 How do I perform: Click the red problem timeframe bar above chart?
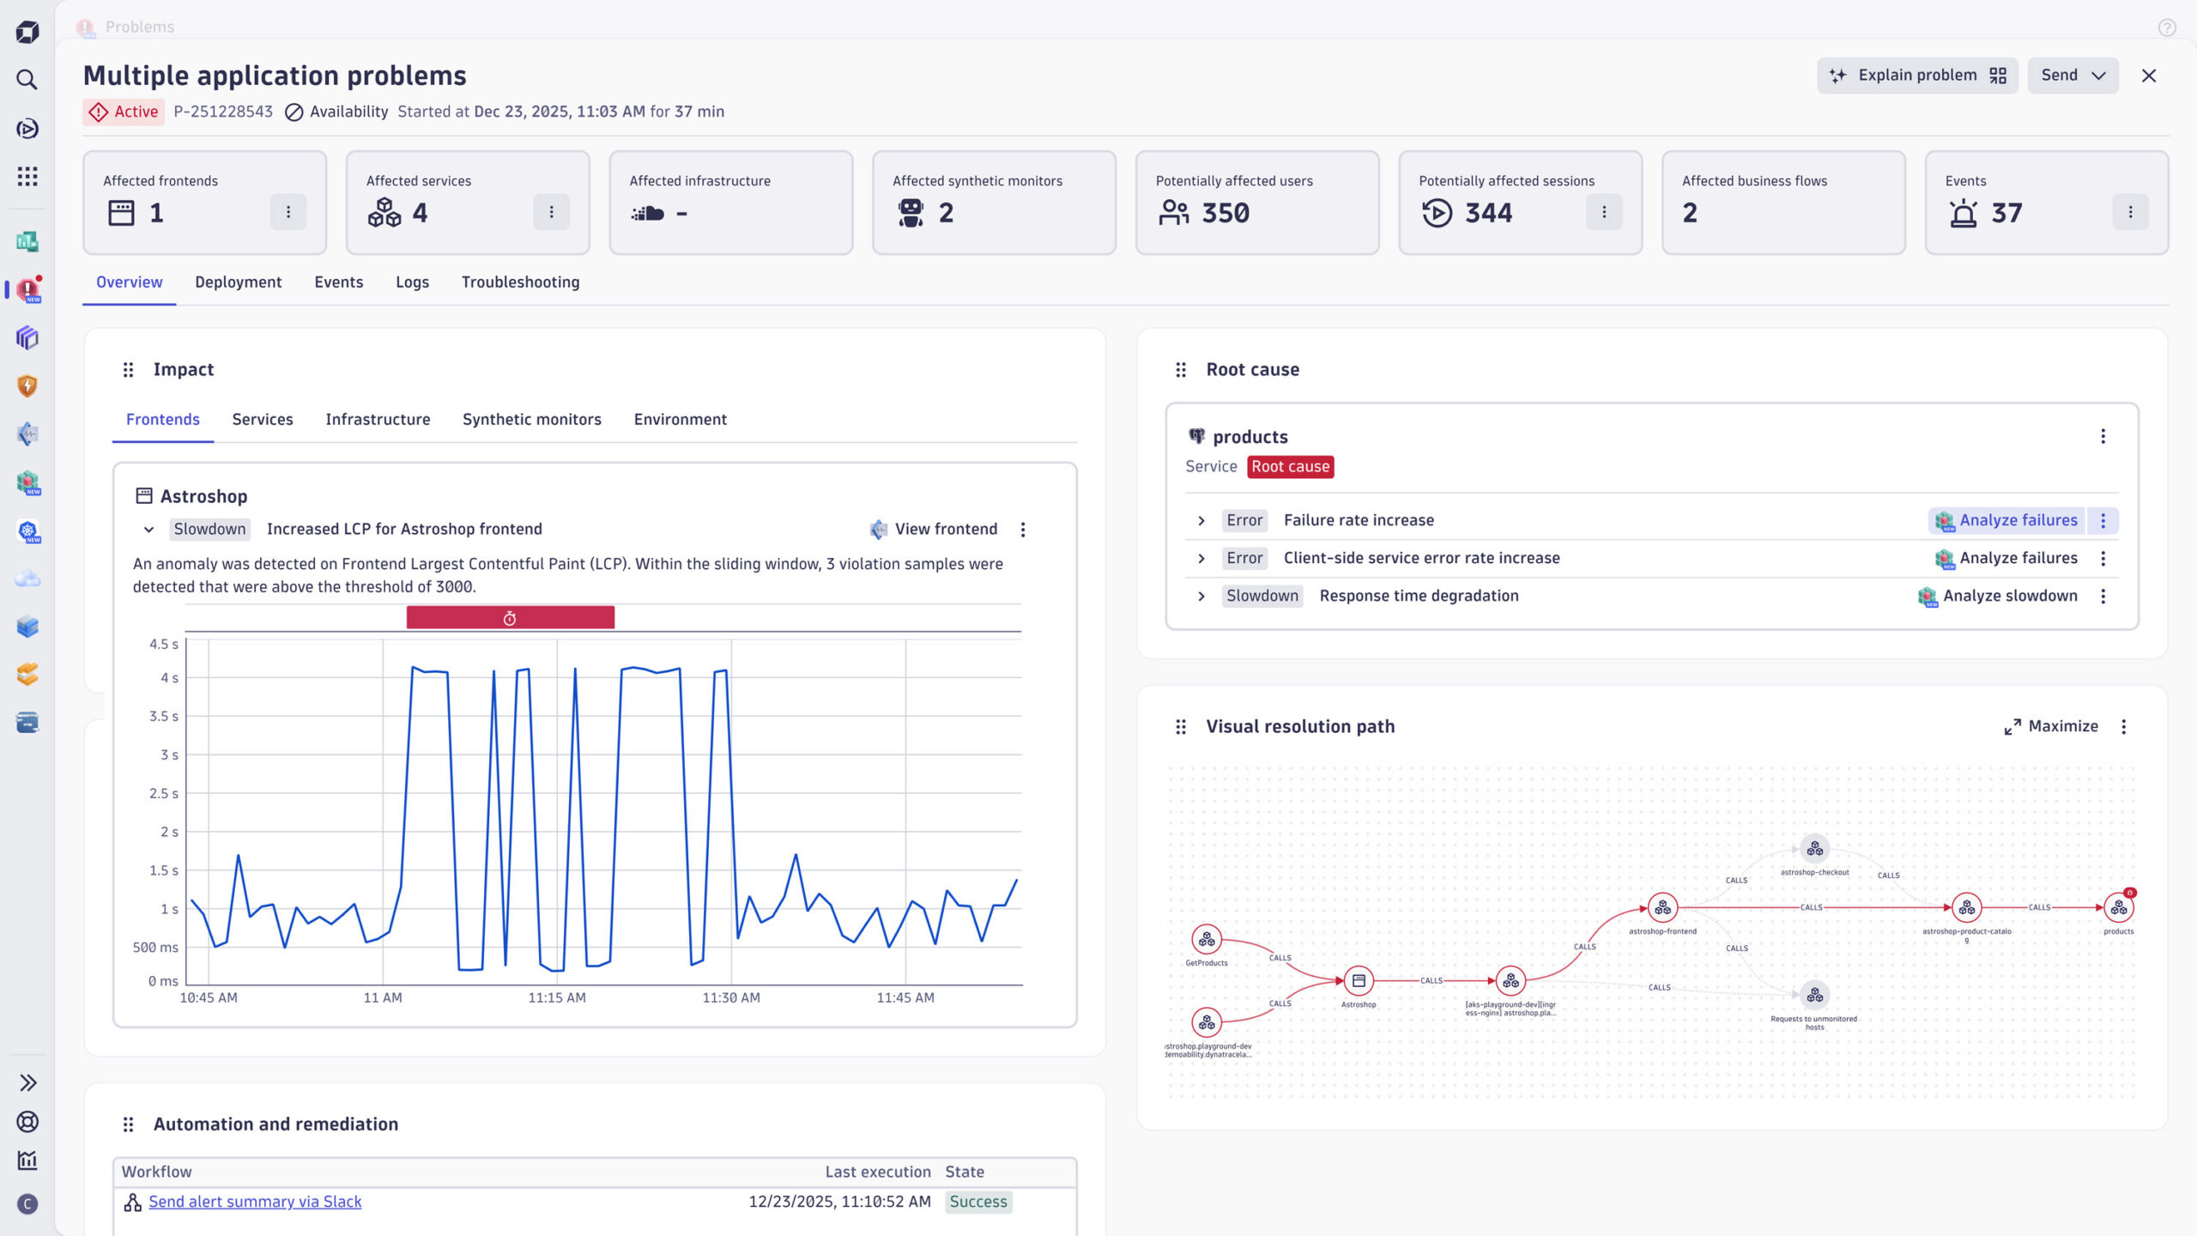click(510, 618)
